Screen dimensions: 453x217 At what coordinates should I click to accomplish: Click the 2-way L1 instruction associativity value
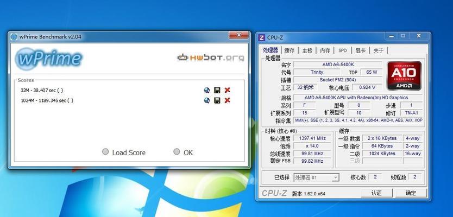coord(413,146)
